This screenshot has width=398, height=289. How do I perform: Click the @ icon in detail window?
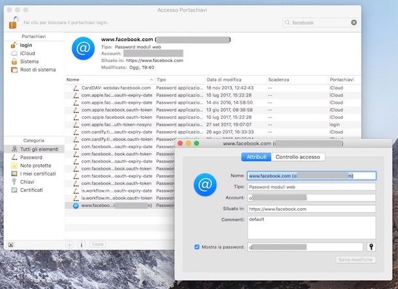pyautogui.click(x=205, y=185)
